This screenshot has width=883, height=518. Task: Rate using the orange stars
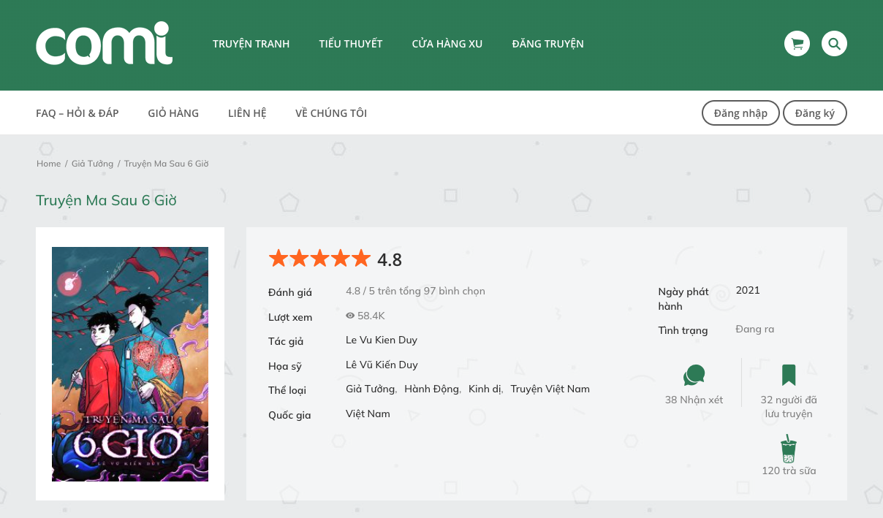[x=319, y=259]
